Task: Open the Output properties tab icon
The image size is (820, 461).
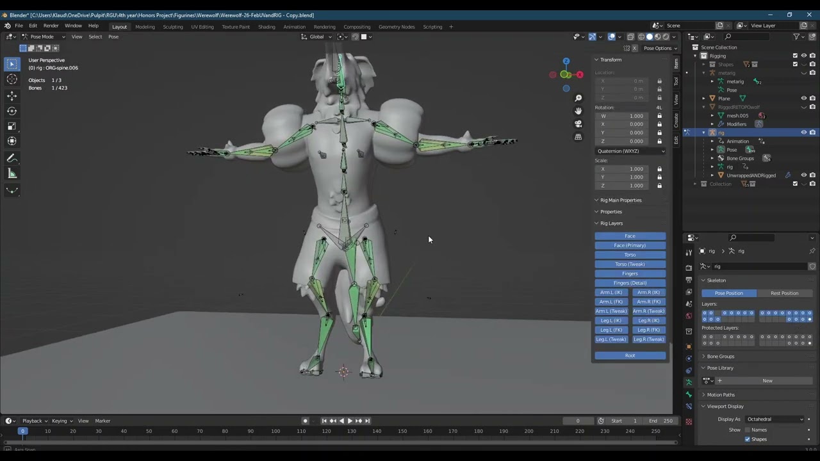Action: [689, 280]
